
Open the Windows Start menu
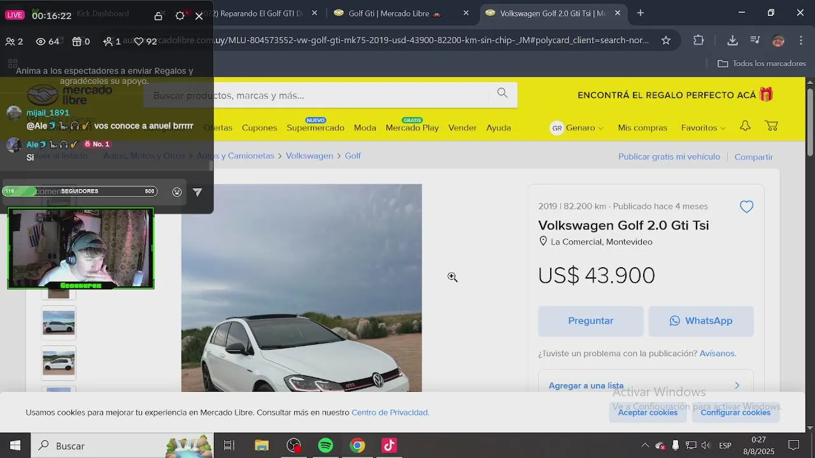(15, 446)
